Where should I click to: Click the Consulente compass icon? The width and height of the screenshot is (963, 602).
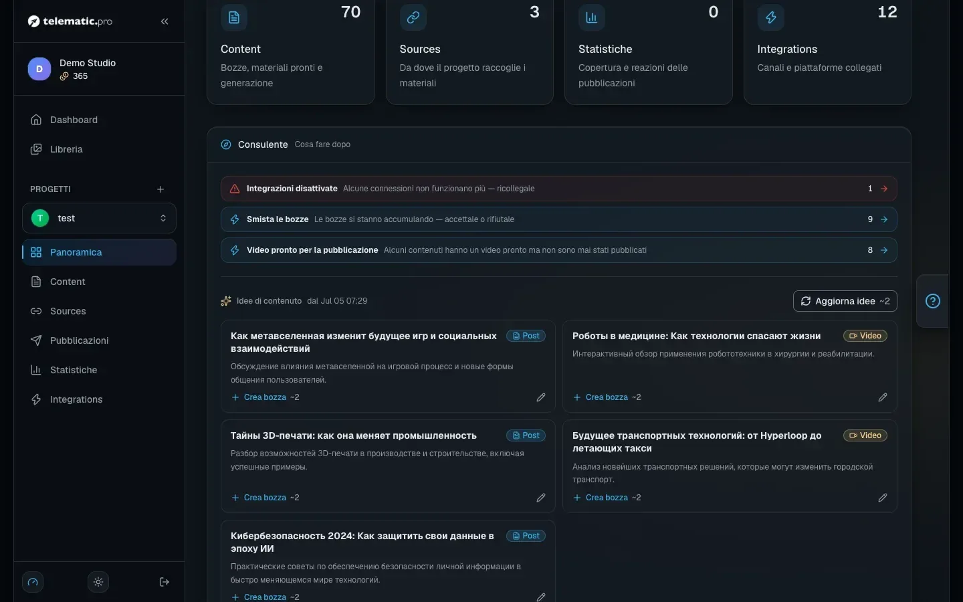226,144
